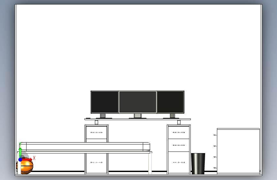Select top drawer of left desk pedestal
The height and width of the screenshot is (180, 277).
tap(96, 133)
